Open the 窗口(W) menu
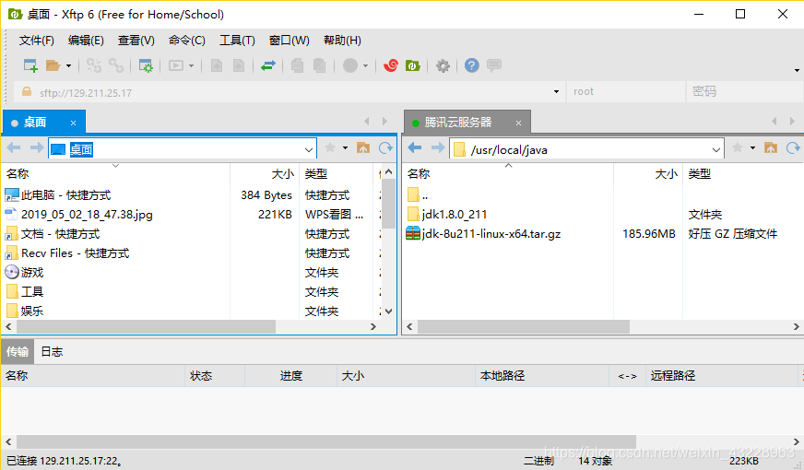Screen dimensions: 804x470 point(290,40)
